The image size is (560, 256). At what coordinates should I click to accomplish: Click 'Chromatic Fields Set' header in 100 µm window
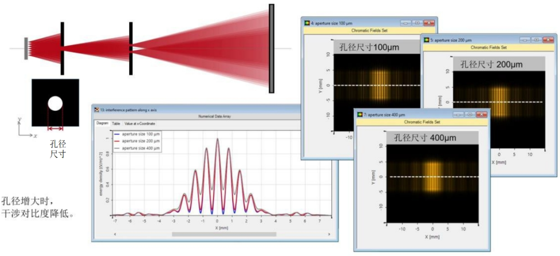pyautogui.click(x=369, y=31)
